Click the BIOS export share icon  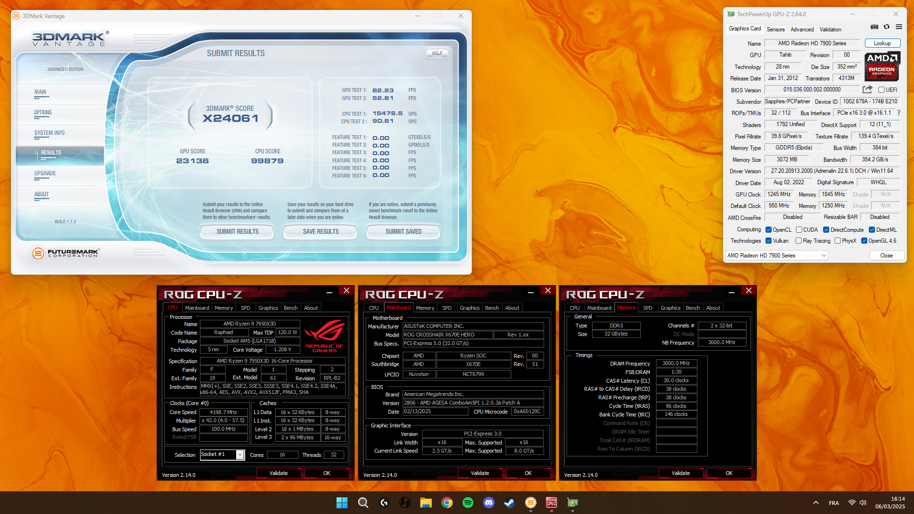[867, 89]
